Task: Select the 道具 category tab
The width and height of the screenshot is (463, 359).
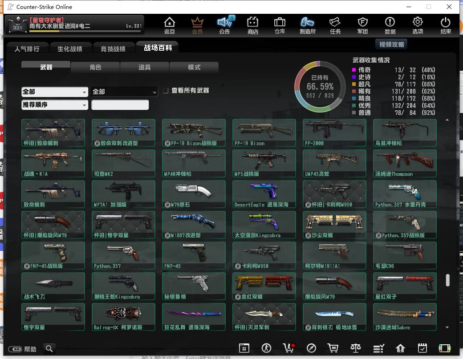Action: tap(144, 67)
